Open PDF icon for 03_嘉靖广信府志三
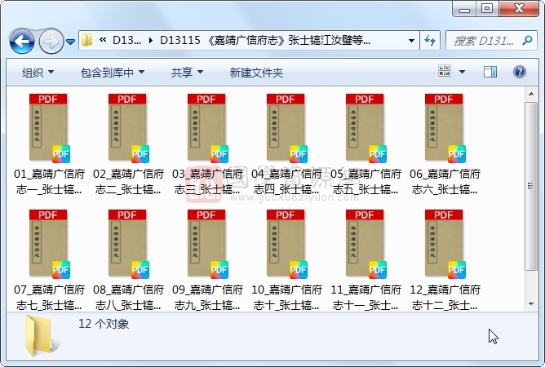Image resolution: width=545 pixels, height=367 pixels. point(208,128)
